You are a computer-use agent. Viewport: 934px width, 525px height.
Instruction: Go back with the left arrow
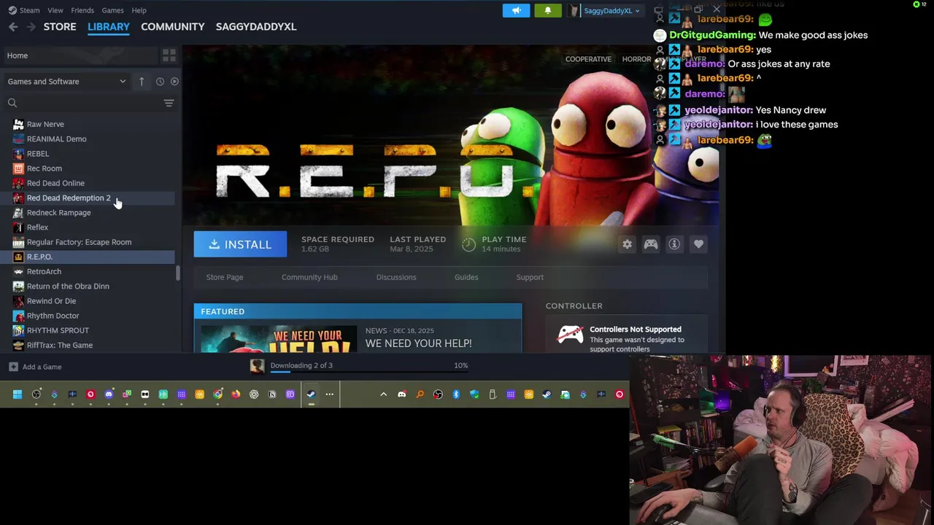(13, 26)
